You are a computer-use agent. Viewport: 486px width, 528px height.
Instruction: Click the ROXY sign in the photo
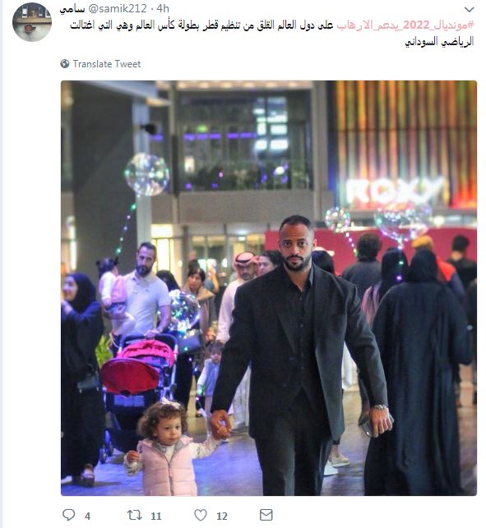[x=396, y=191]
